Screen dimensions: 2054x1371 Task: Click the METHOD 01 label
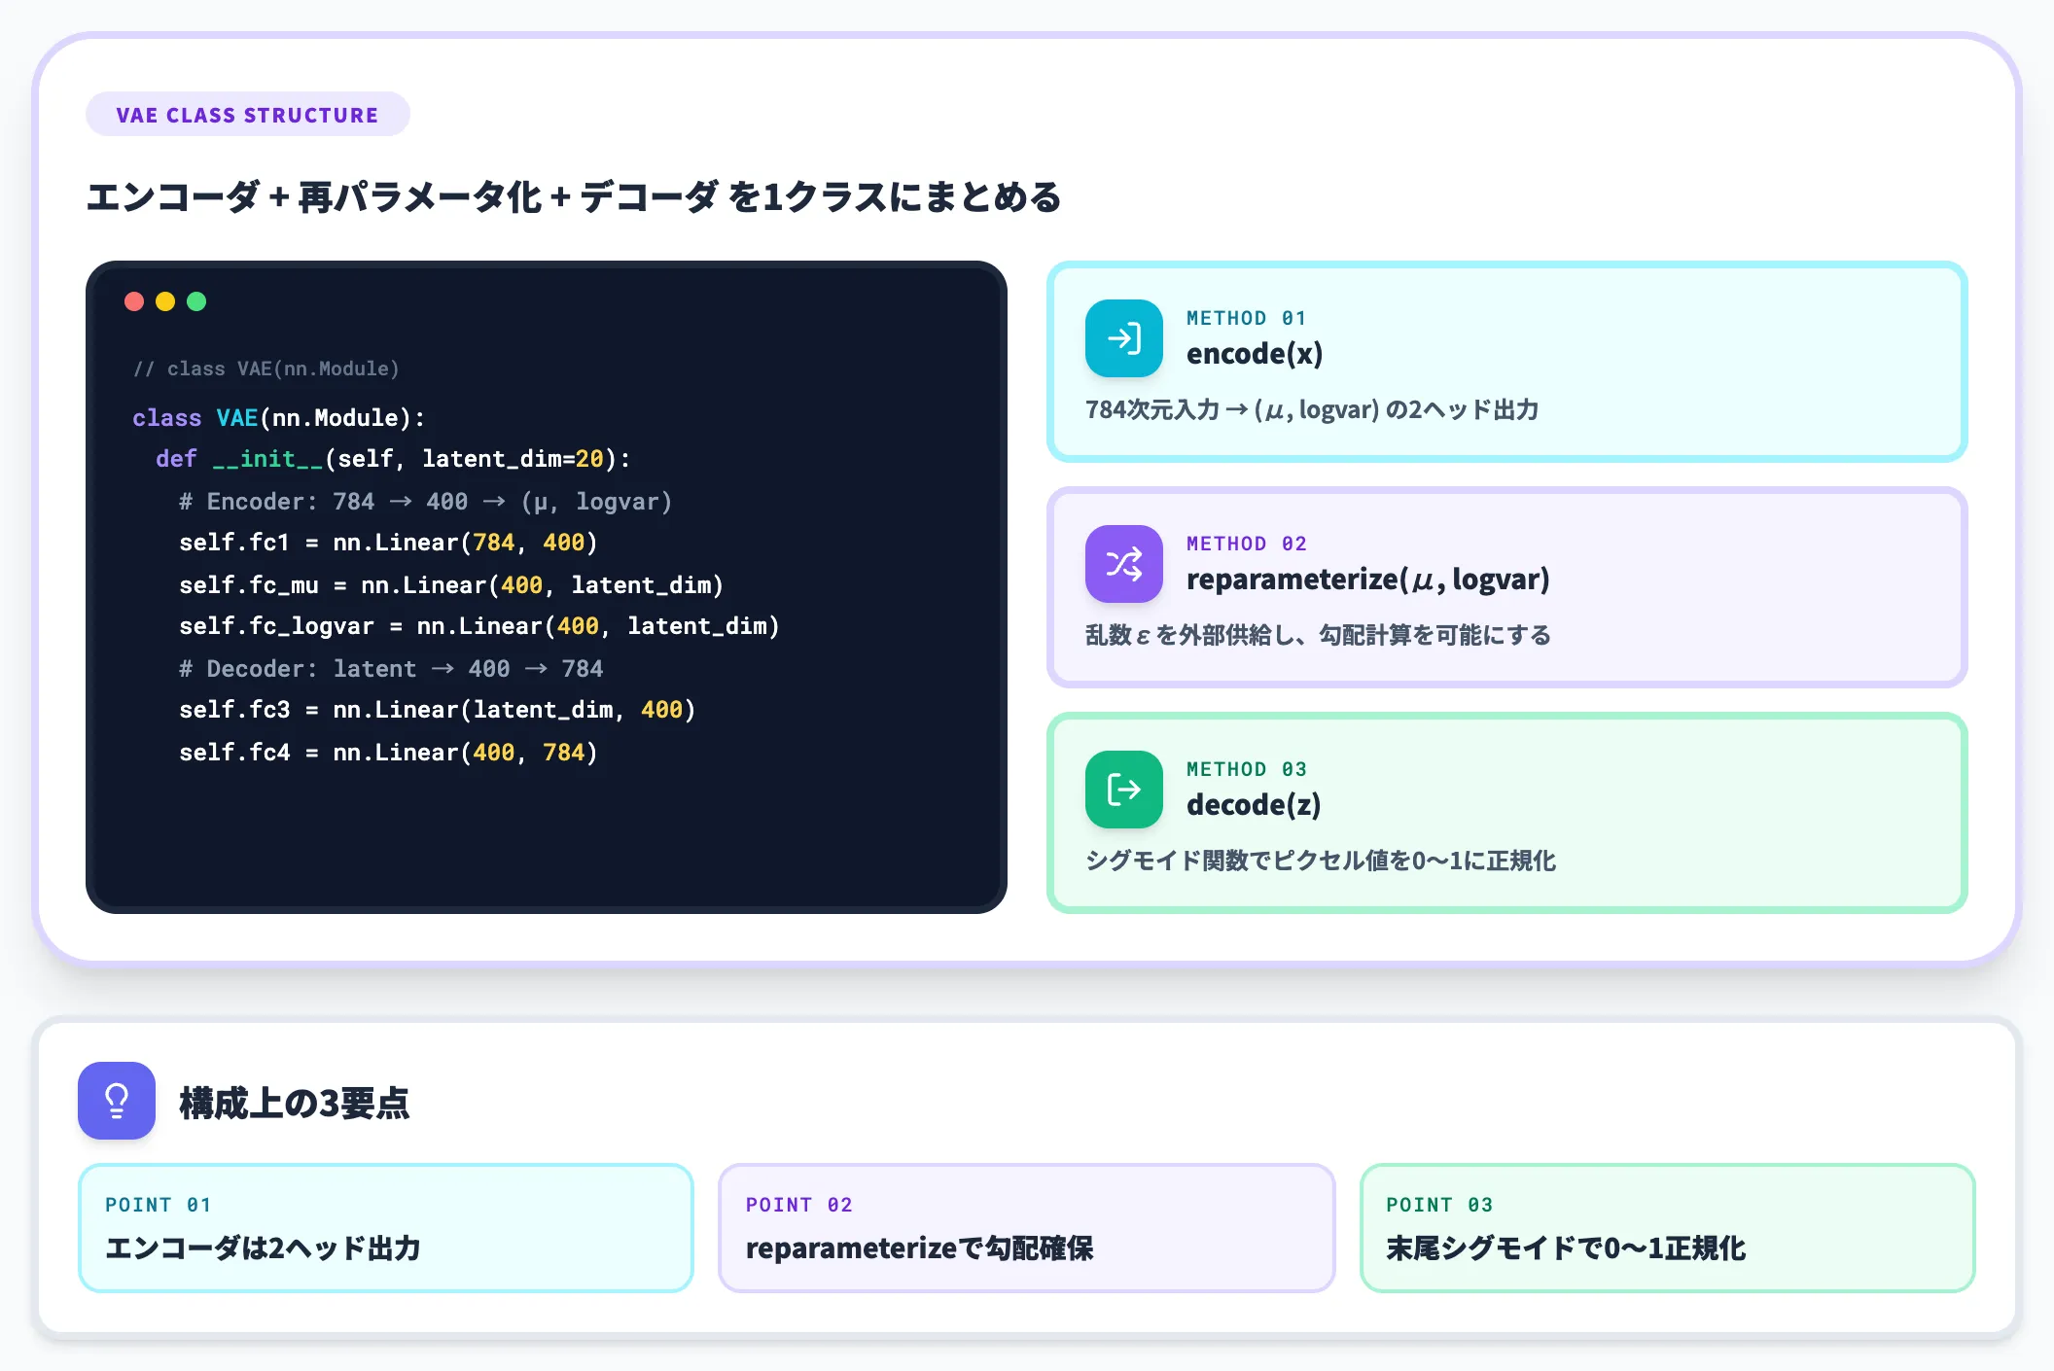coord(1246,318)
